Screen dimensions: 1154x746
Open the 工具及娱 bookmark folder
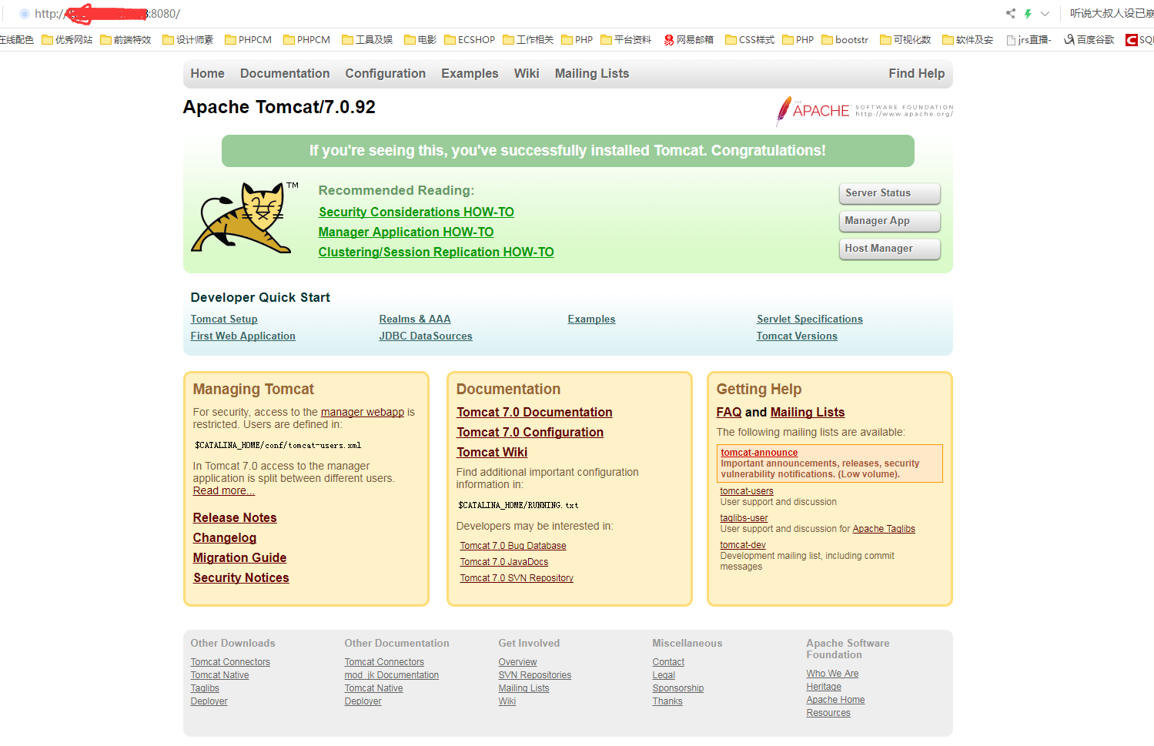pos(367,40)
